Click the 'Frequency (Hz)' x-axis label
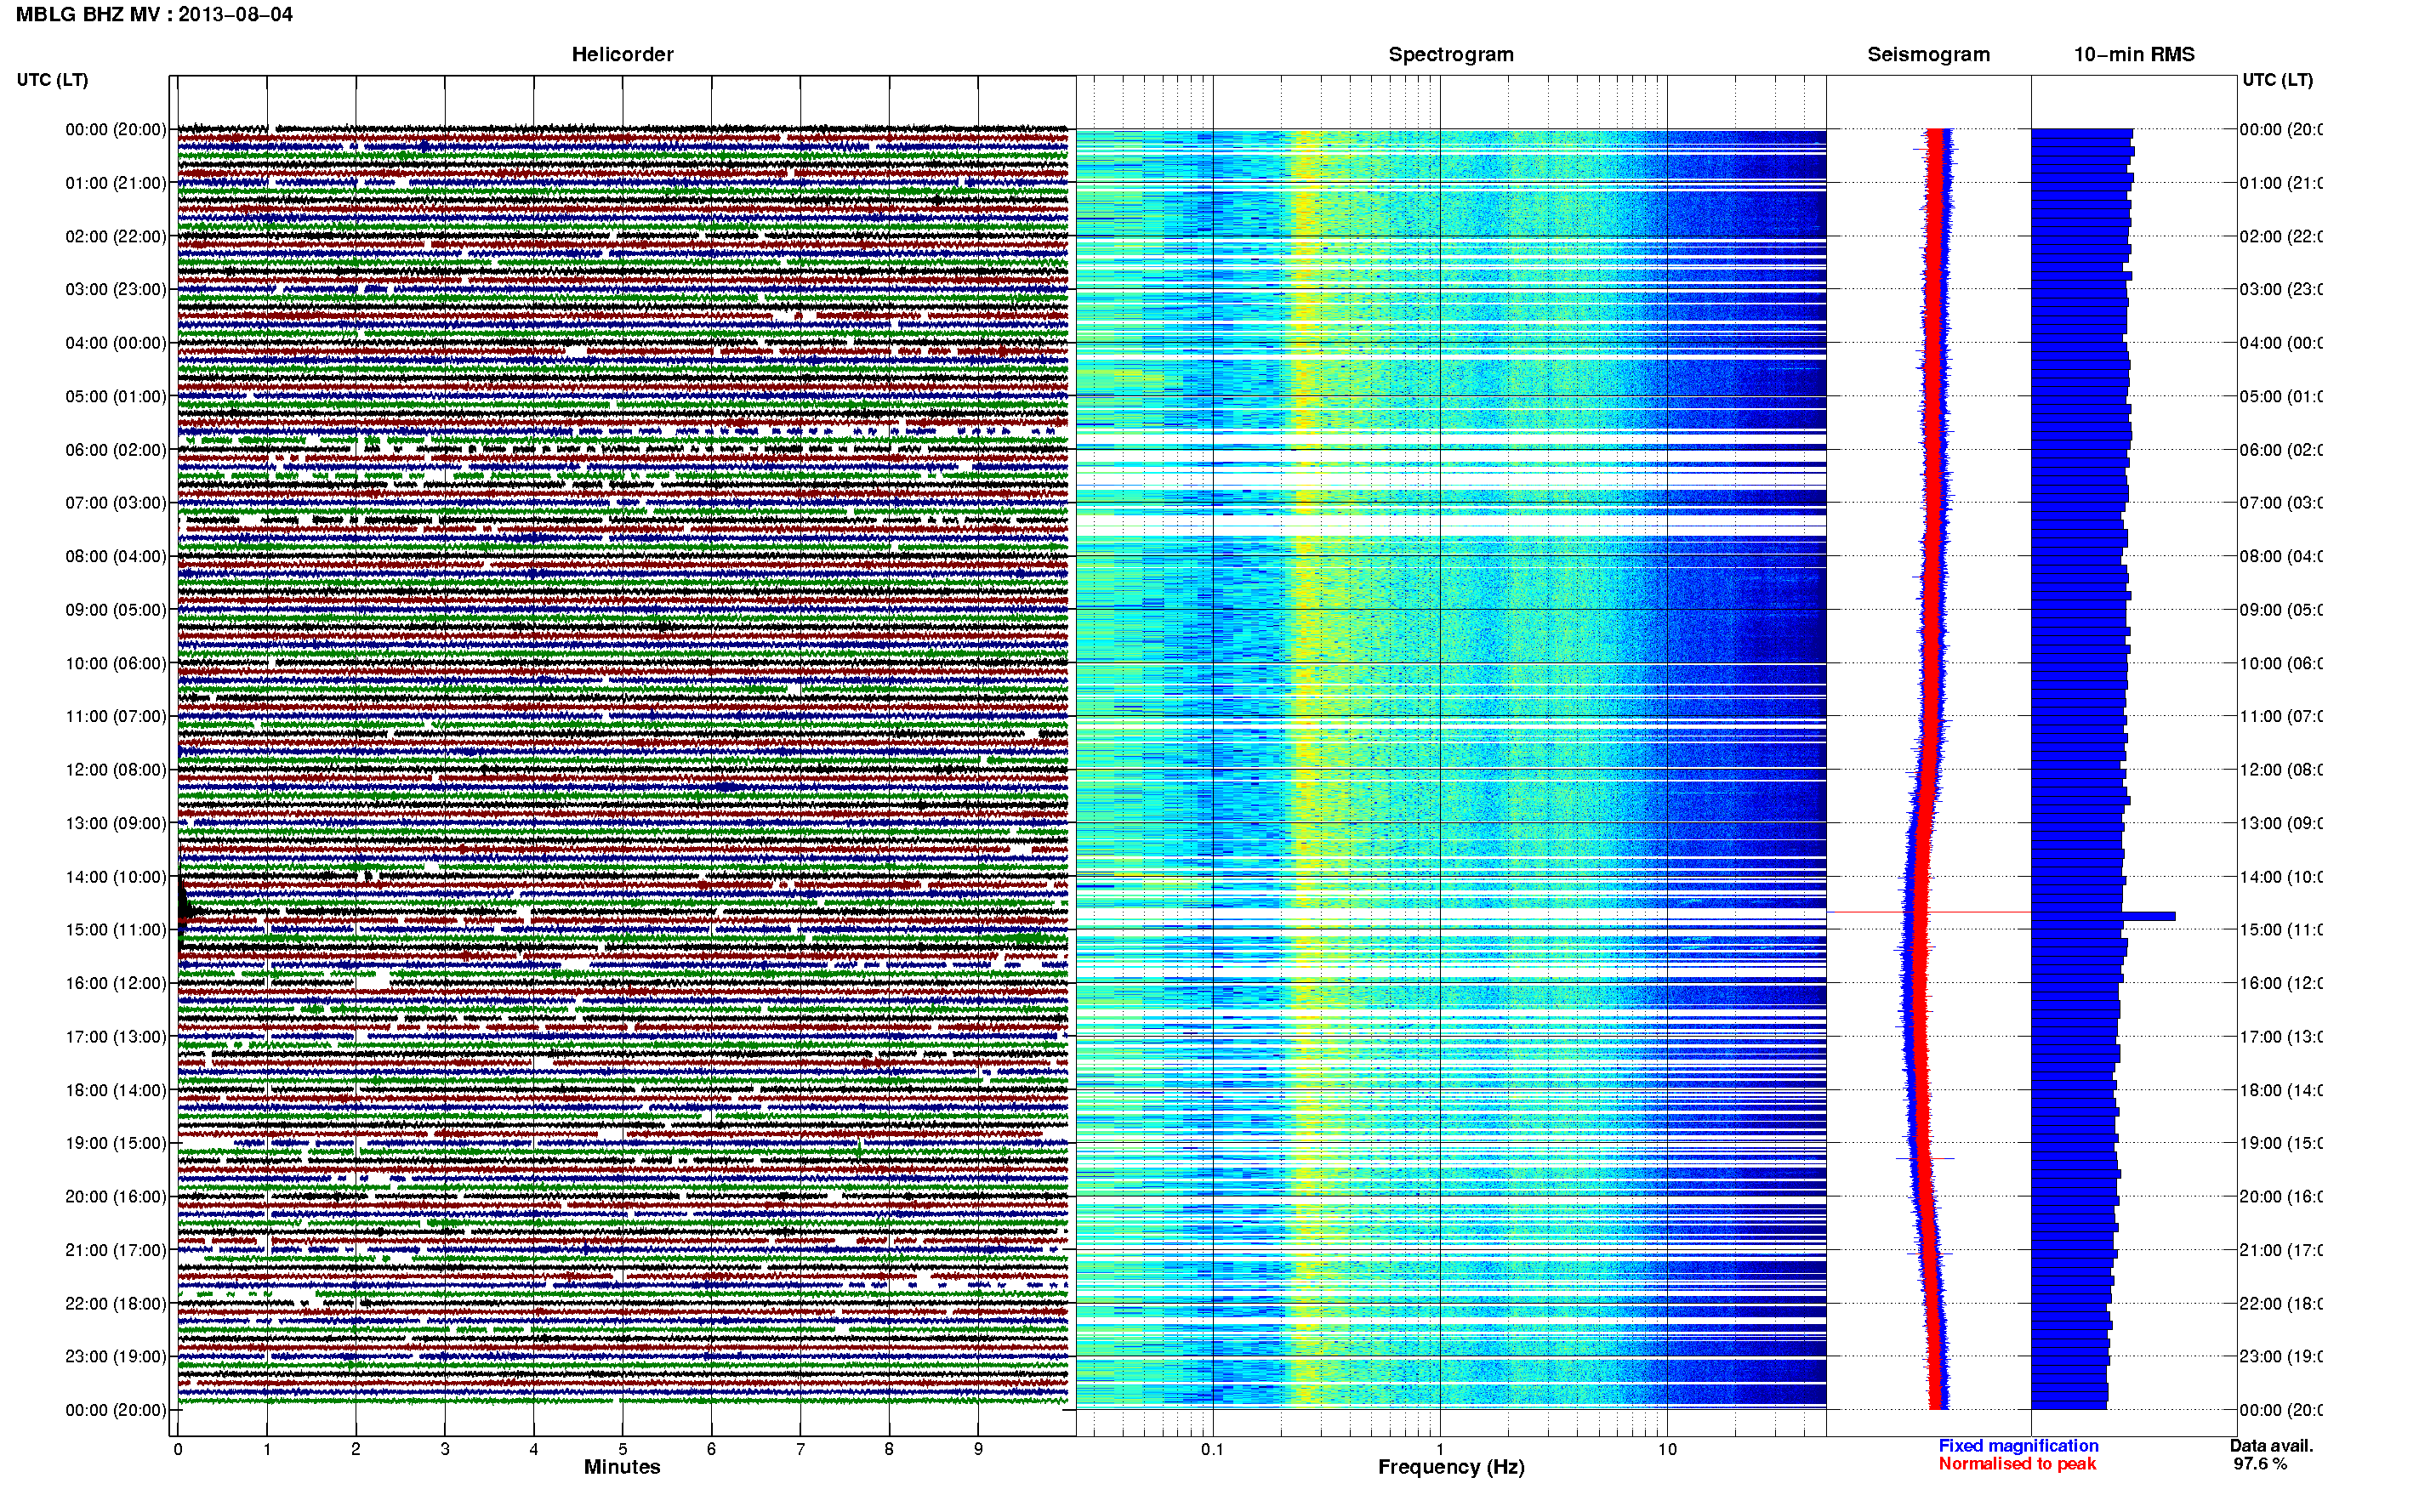The width and height of the screenshot is (2419, 1512). [x=1451, y=1467]
